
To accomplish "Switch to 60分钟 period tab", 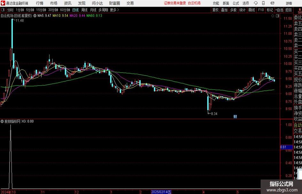I will click(x=65, y=10).
